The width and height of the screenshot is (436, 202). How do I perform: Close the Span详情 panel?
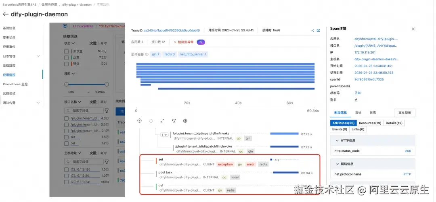(413, 29)
